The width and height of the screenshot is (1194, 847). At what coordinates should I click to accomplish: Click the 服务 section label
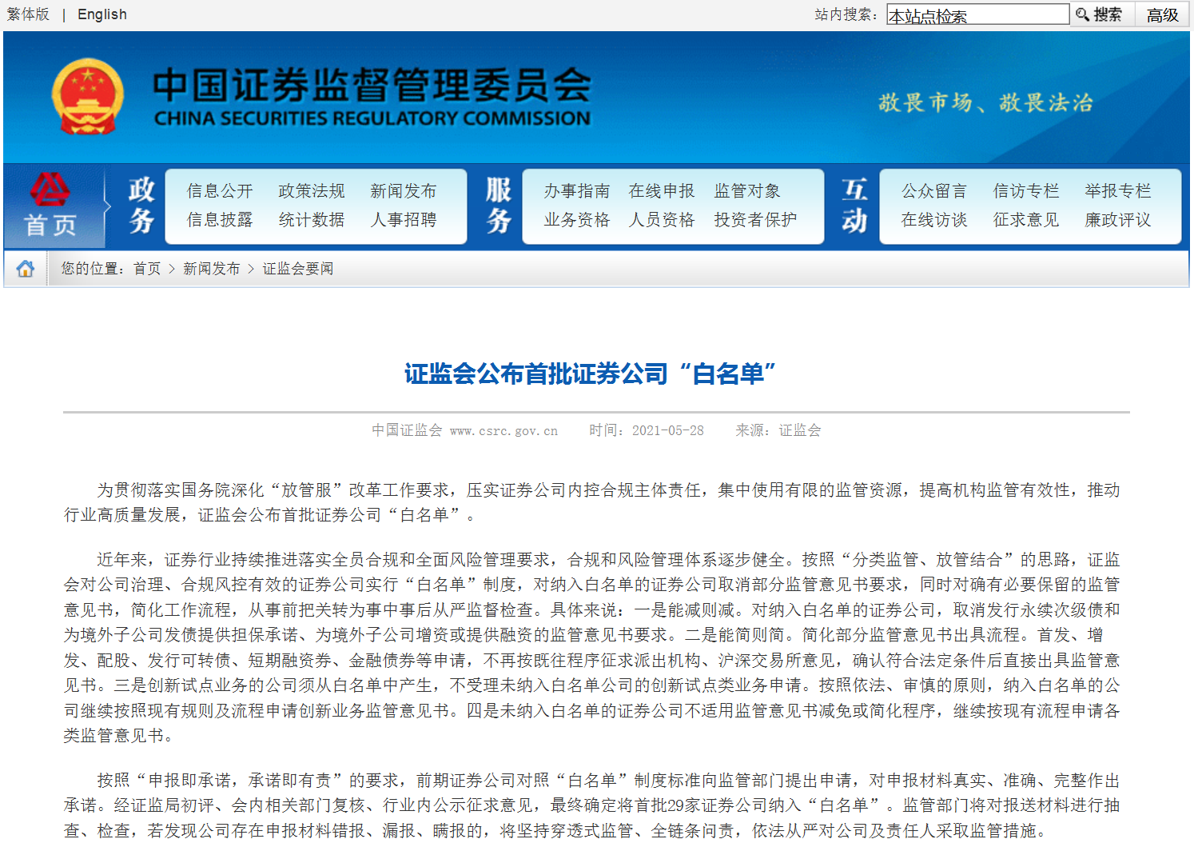(x=499, y=206)
